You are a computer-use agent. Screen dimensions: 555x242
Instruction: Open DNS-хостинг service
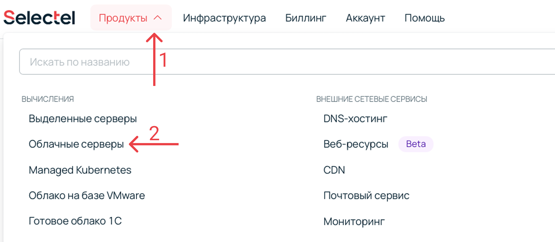tap(355, 118)
